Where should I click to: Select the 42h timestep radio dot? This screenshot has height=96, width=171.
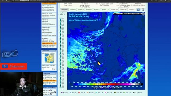click(x=60, y=75)
